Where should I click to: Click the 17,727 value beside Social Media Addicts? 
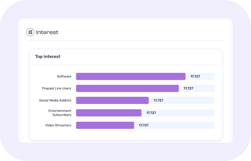click(x=158, y=100)
